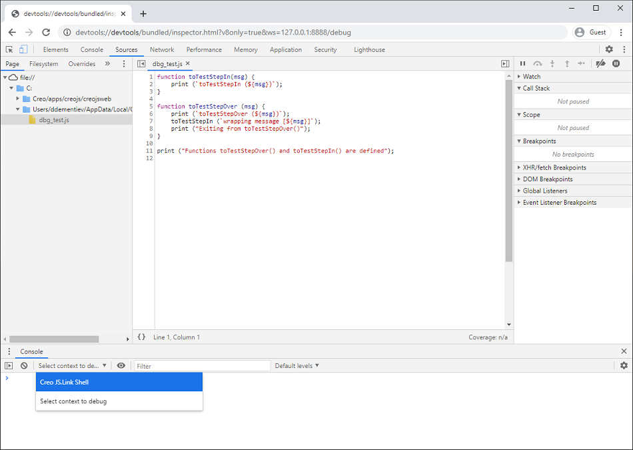
Task: Switch to the Network tab
Action: (162, 49)
